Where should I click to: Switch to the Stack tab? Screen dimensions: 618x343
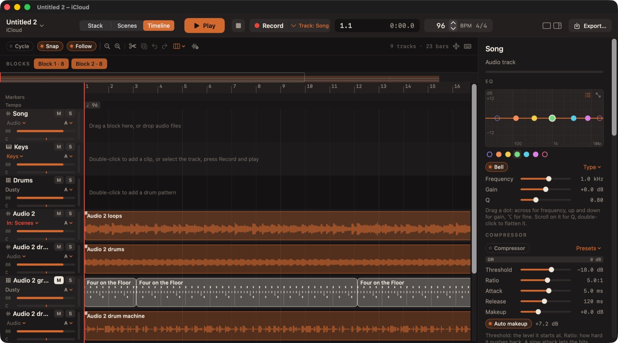pos(95,26)
